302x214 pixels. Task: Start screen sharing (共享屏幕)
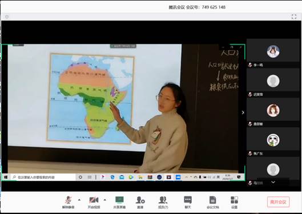(x=119, y=203)
